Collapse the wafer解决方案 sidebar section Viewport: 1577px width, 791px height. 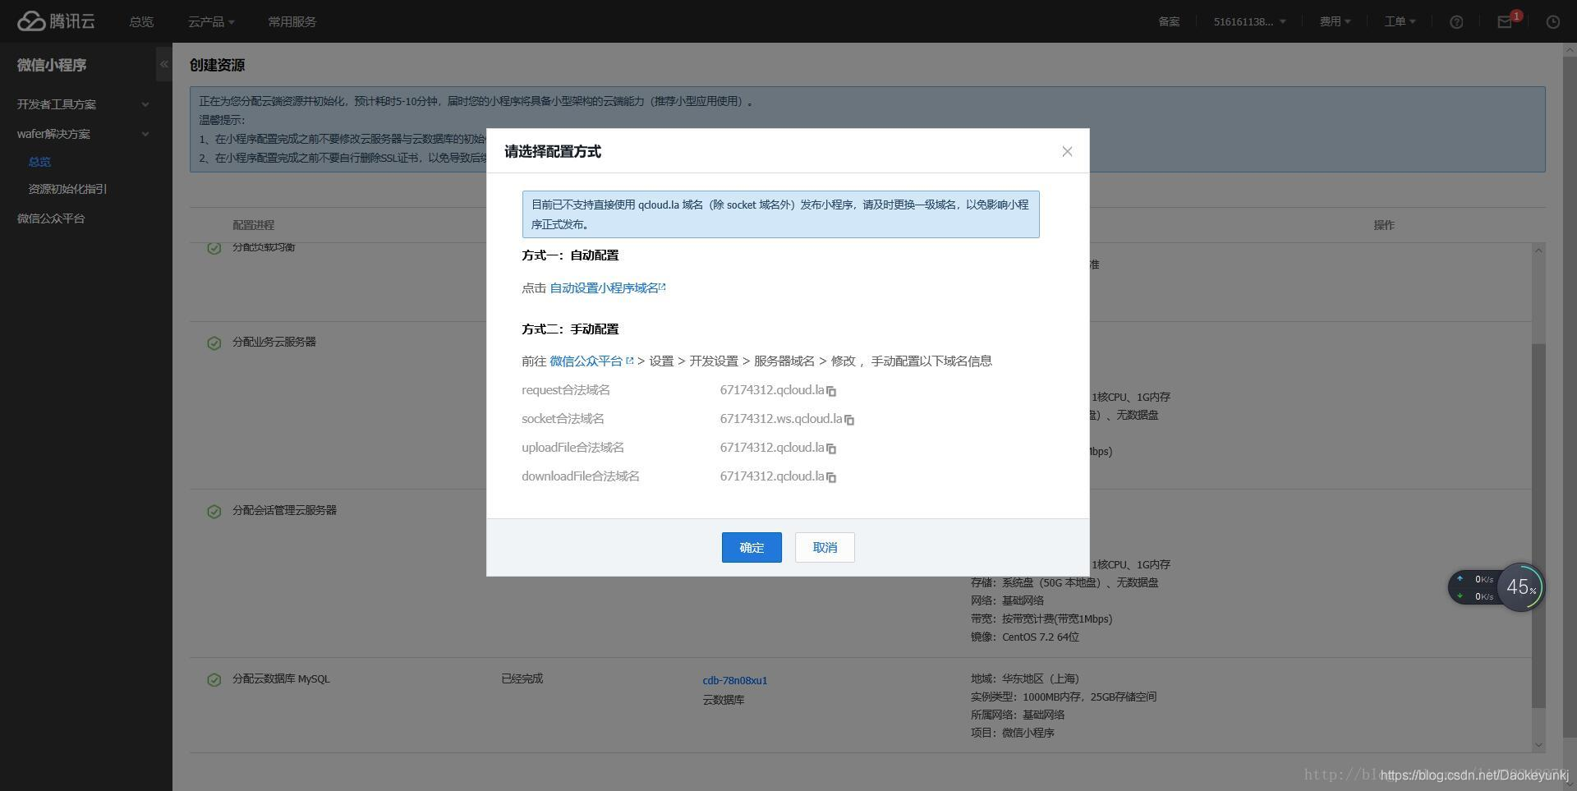tap(82, 134)
